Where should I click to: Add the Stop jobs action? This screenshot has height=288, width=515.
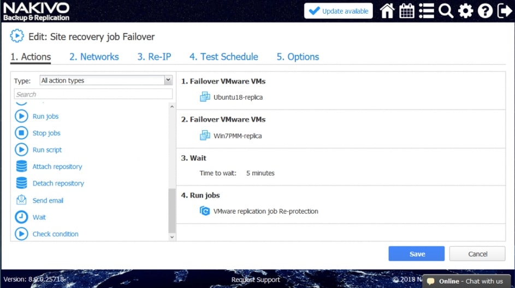tap(46, 133)
